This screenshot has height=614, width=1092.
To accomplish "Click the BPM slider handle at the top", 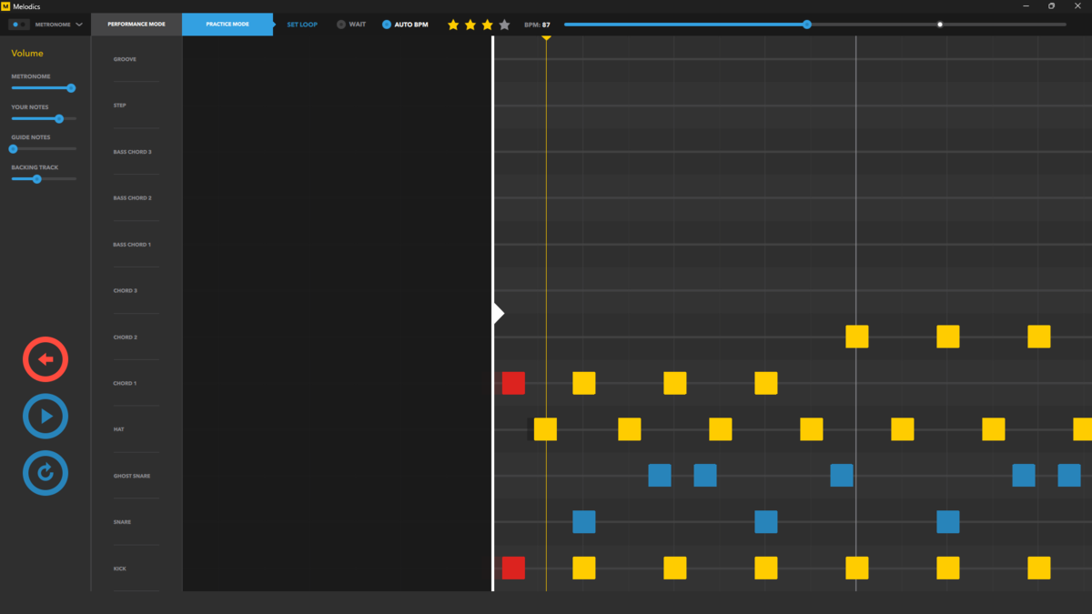I will coord(805,25).
